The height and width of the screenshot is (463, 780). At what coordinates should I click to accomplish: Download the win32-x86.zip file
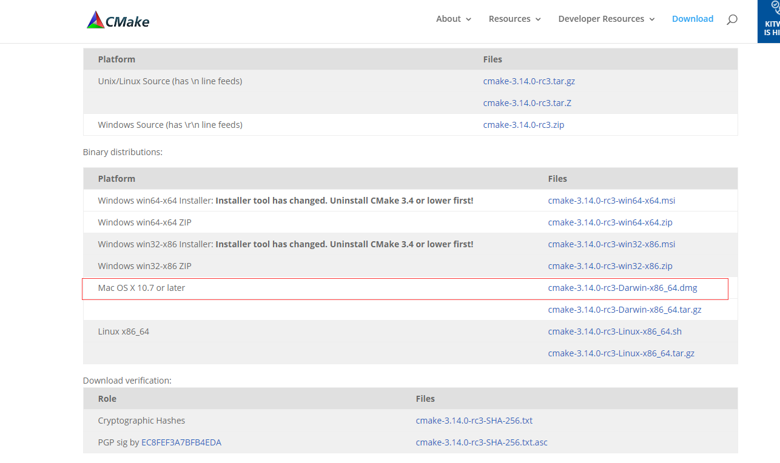[610, 266]
